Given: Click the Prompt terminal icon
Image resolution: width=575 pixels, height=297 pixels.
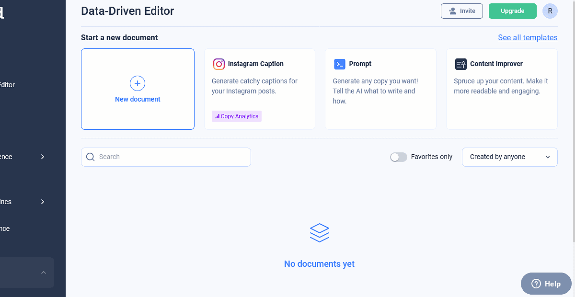Looking at the screenshot, I should point(340,64).
